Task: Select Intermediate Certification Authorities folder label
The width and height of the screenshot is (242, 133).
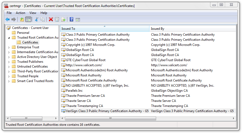Action: (x=38, y=52)
